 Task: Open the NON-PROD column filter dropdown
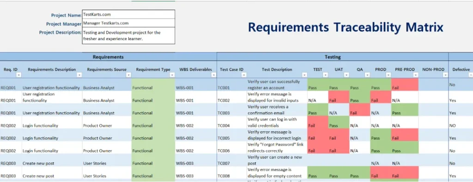445,75
